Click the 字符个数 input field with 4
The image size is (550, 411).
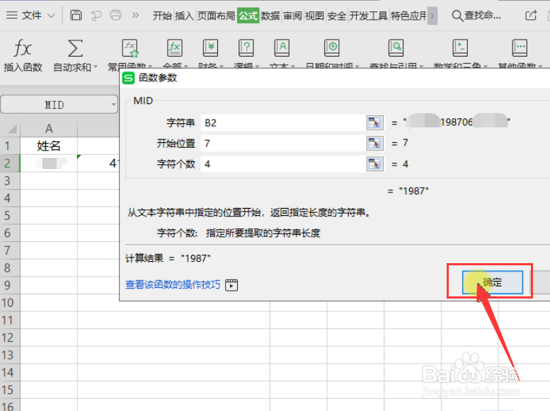283,164
